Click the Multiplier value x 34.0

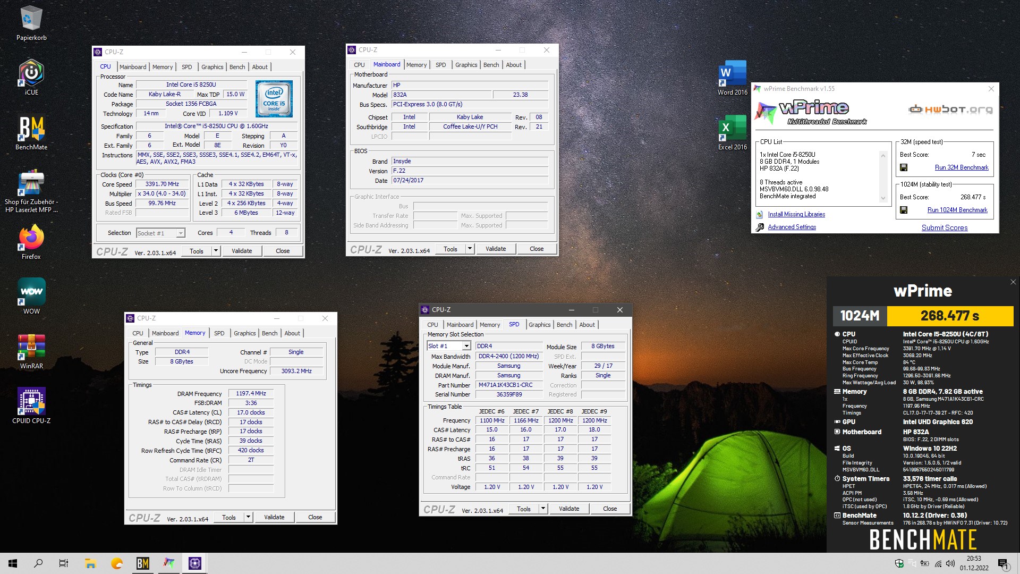tap(162, 193)
